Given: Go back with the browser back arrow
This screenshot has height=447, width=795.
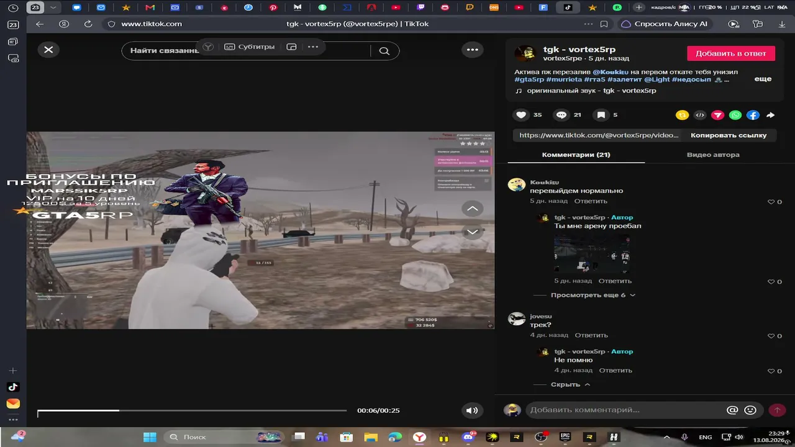Looking at the screenshot, I should pos(40,24).
